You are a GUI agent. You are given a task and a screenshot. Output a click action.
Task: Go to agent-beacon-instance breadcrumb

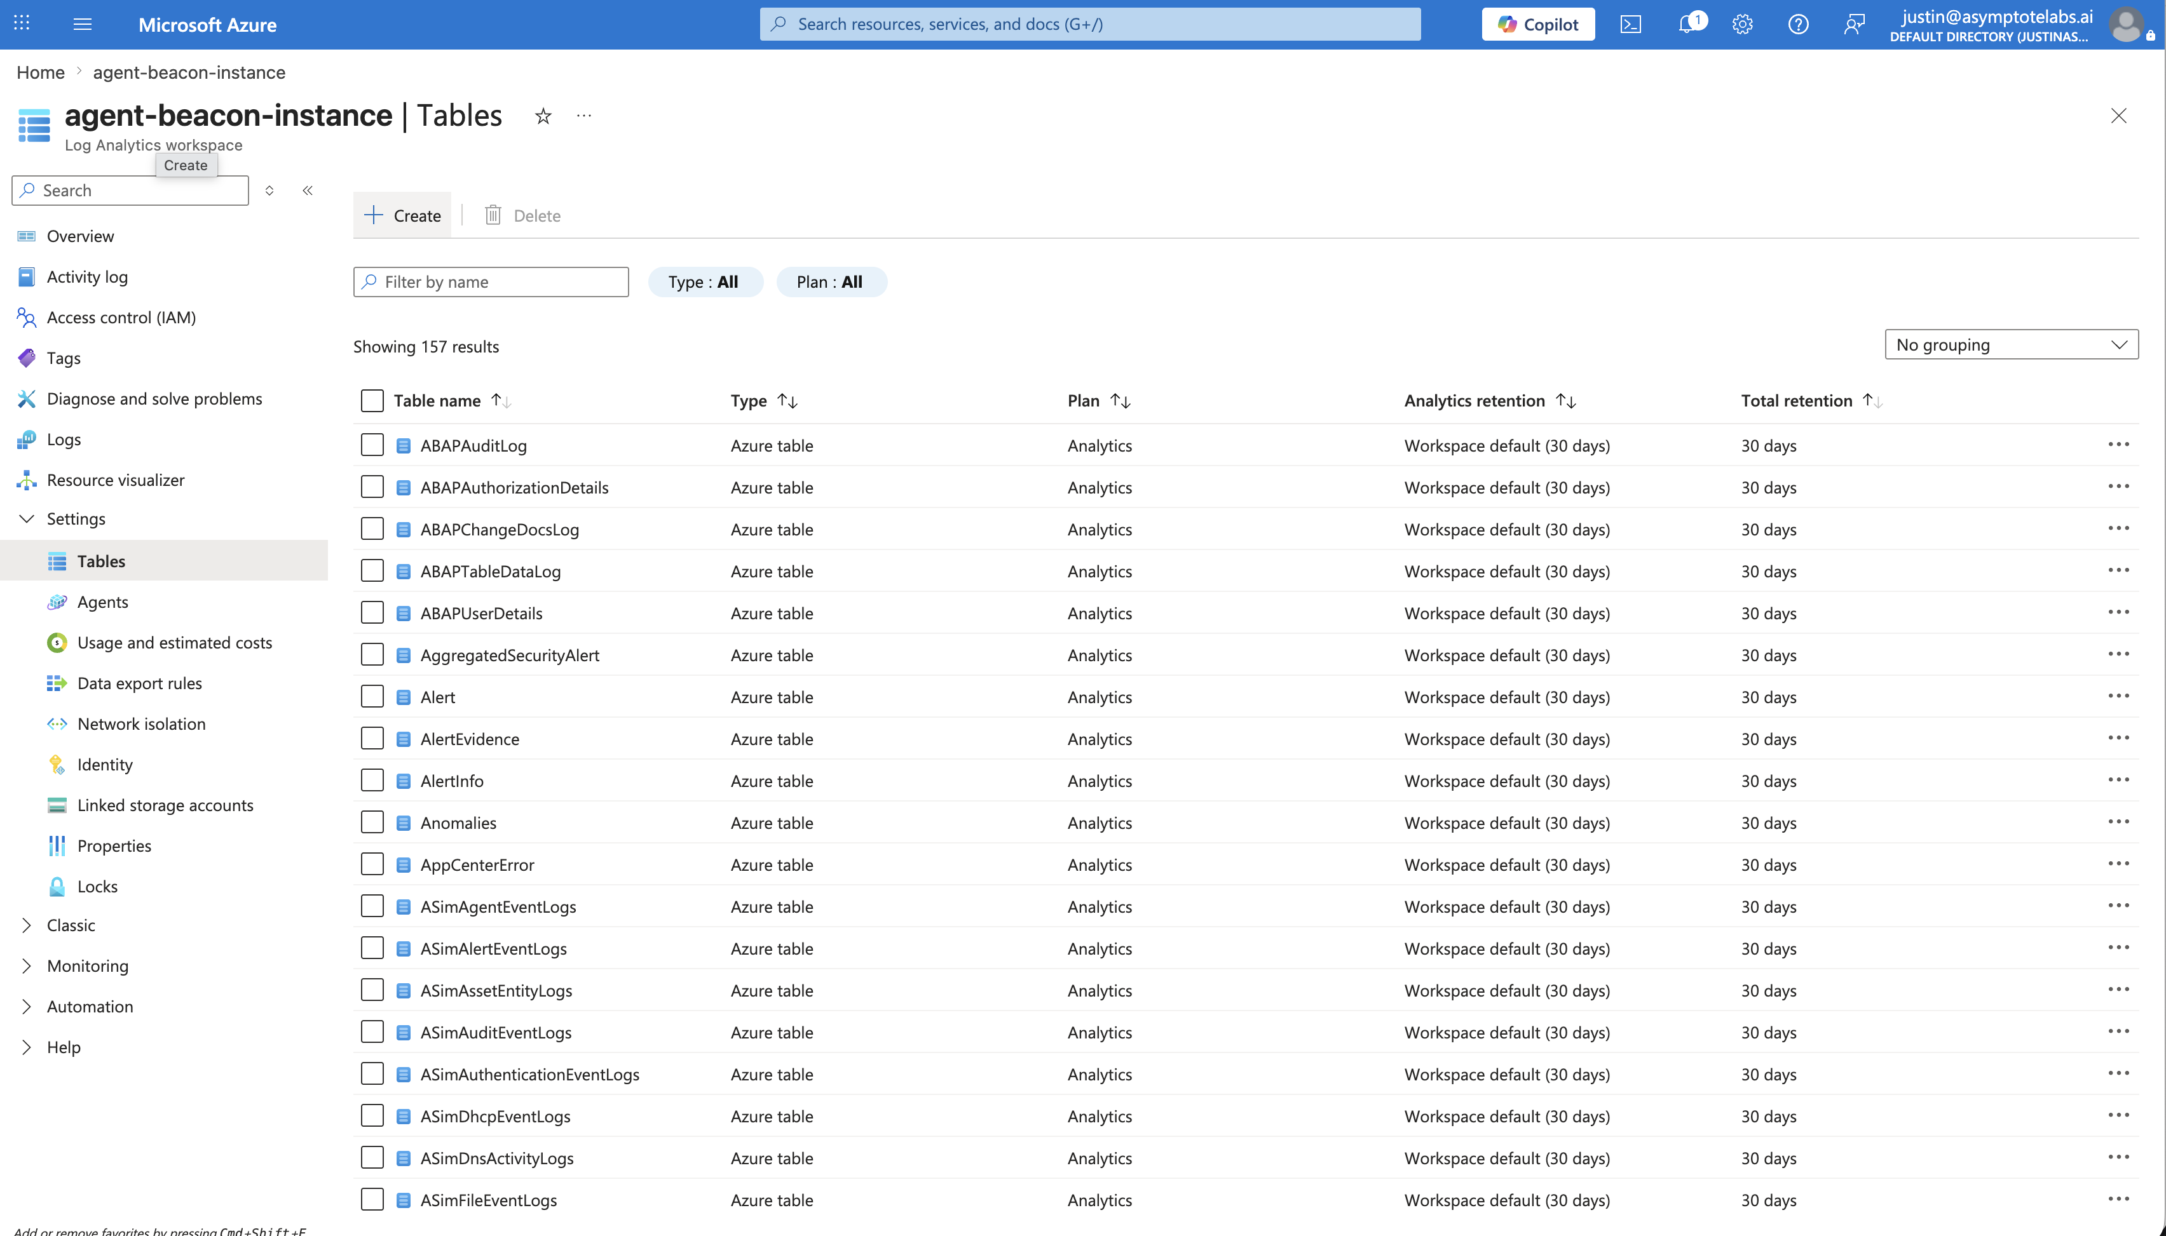pos(189,72)
